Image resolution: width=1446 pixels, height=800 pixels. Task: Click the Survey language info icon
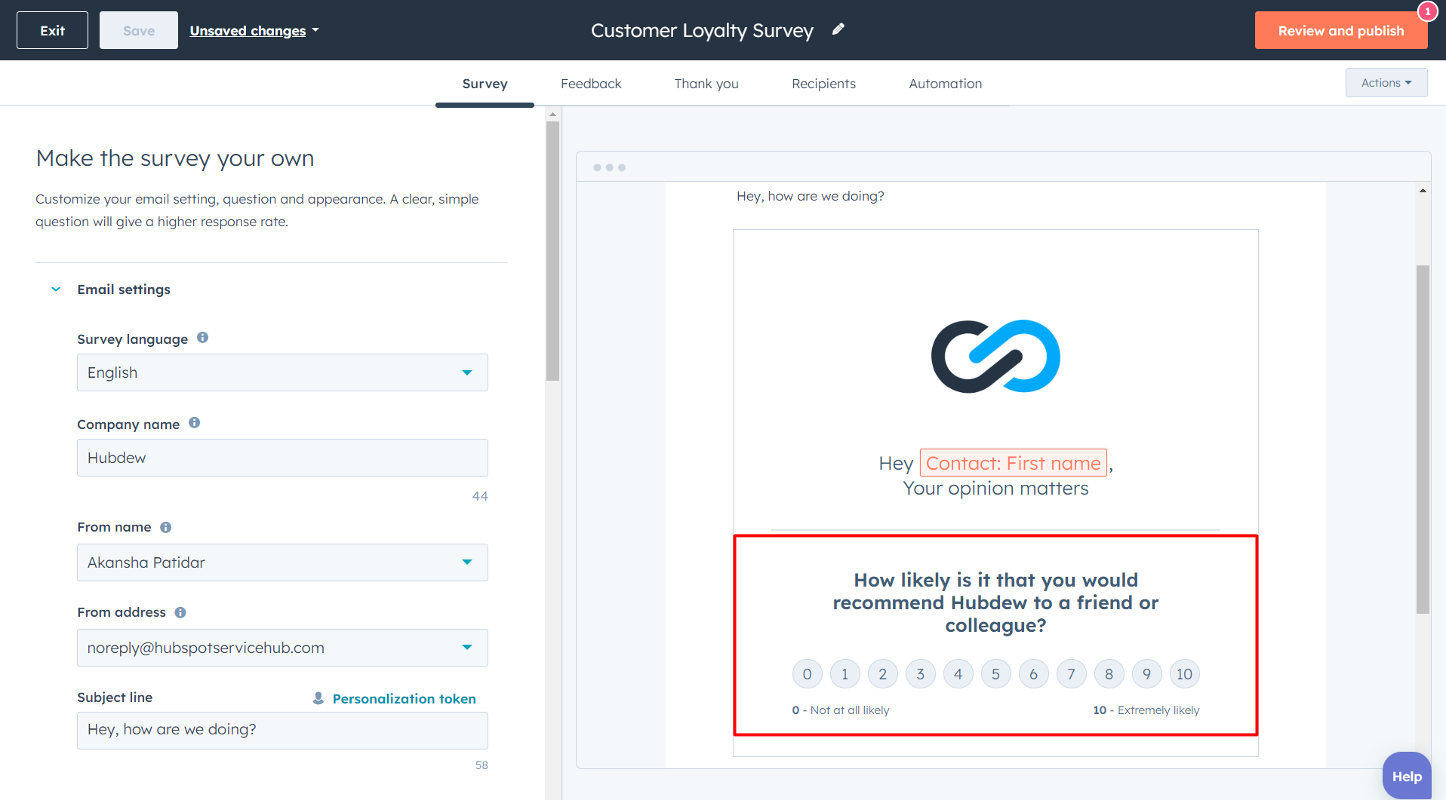[x=202, y=338]
